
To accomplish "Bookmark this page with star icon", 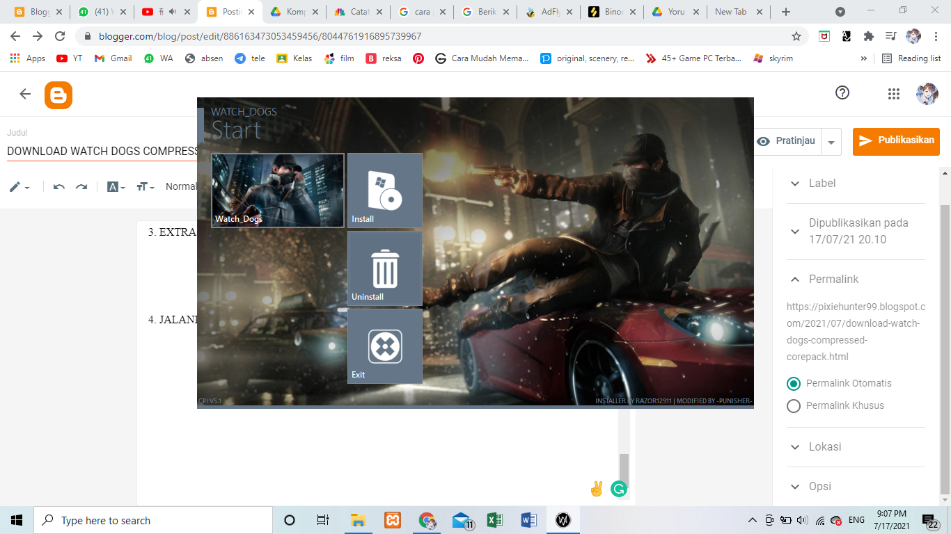I will 796,36.
